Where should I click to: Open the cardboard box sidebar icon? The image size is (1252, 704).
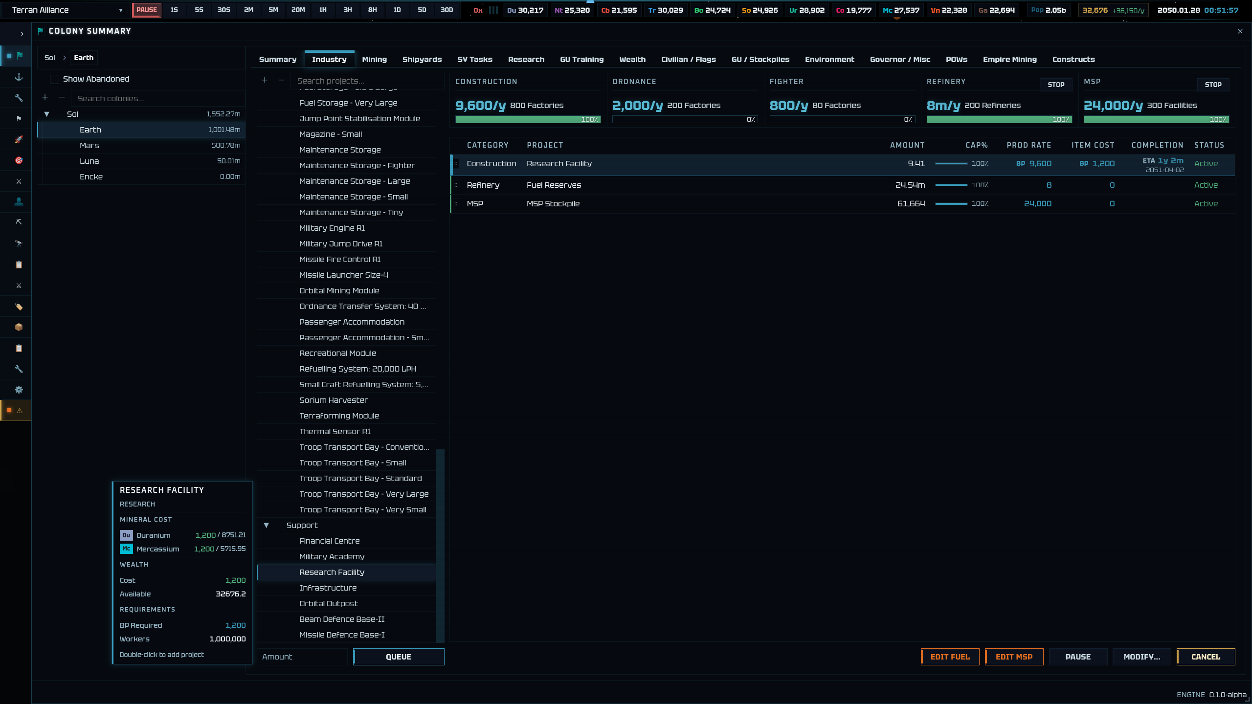tap(19, 327)
